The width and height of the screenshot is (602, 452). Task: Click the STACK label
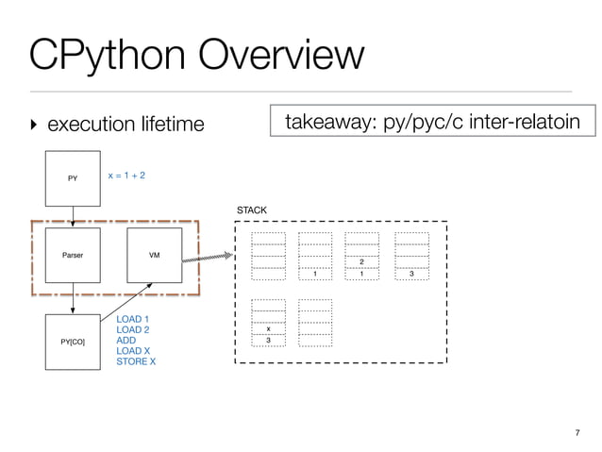252,210
